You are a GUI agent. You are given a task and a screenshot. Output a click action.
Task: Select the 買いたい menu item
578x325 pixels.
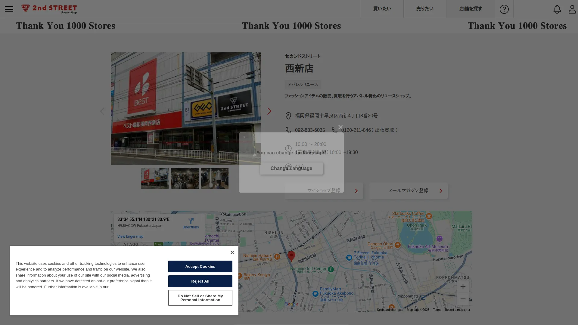382,9
